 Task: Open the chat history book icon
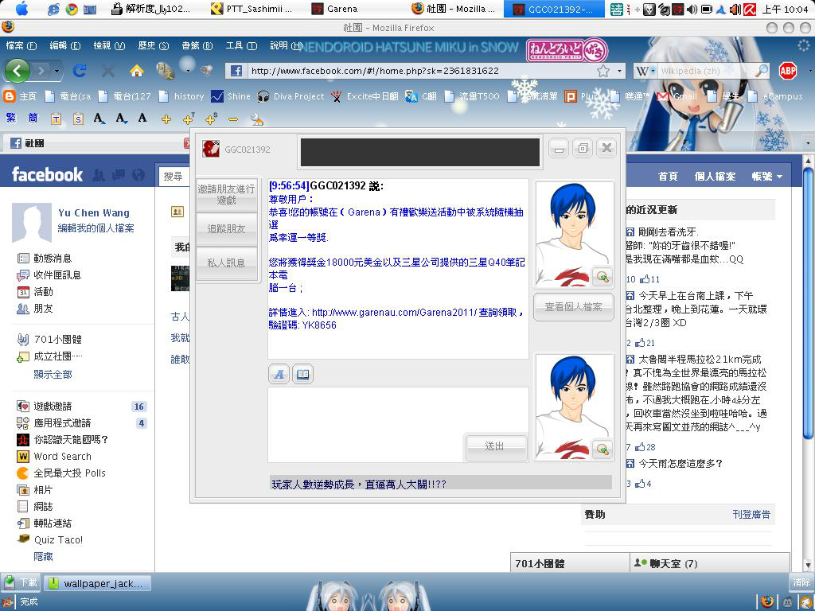click(302, 373)
